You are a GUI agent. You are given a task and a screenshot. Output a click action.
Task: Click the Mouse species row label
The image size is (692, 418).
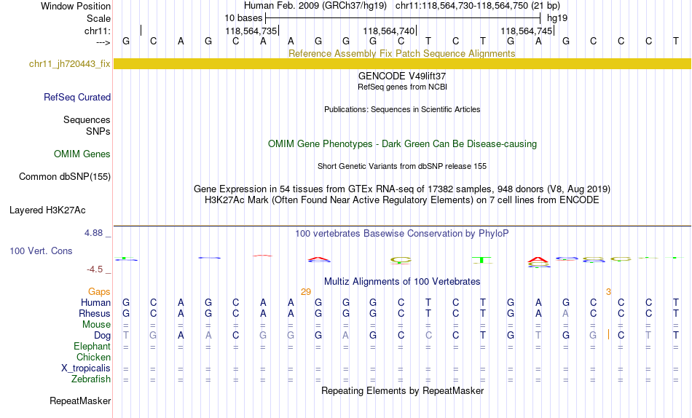click(96, 325)
